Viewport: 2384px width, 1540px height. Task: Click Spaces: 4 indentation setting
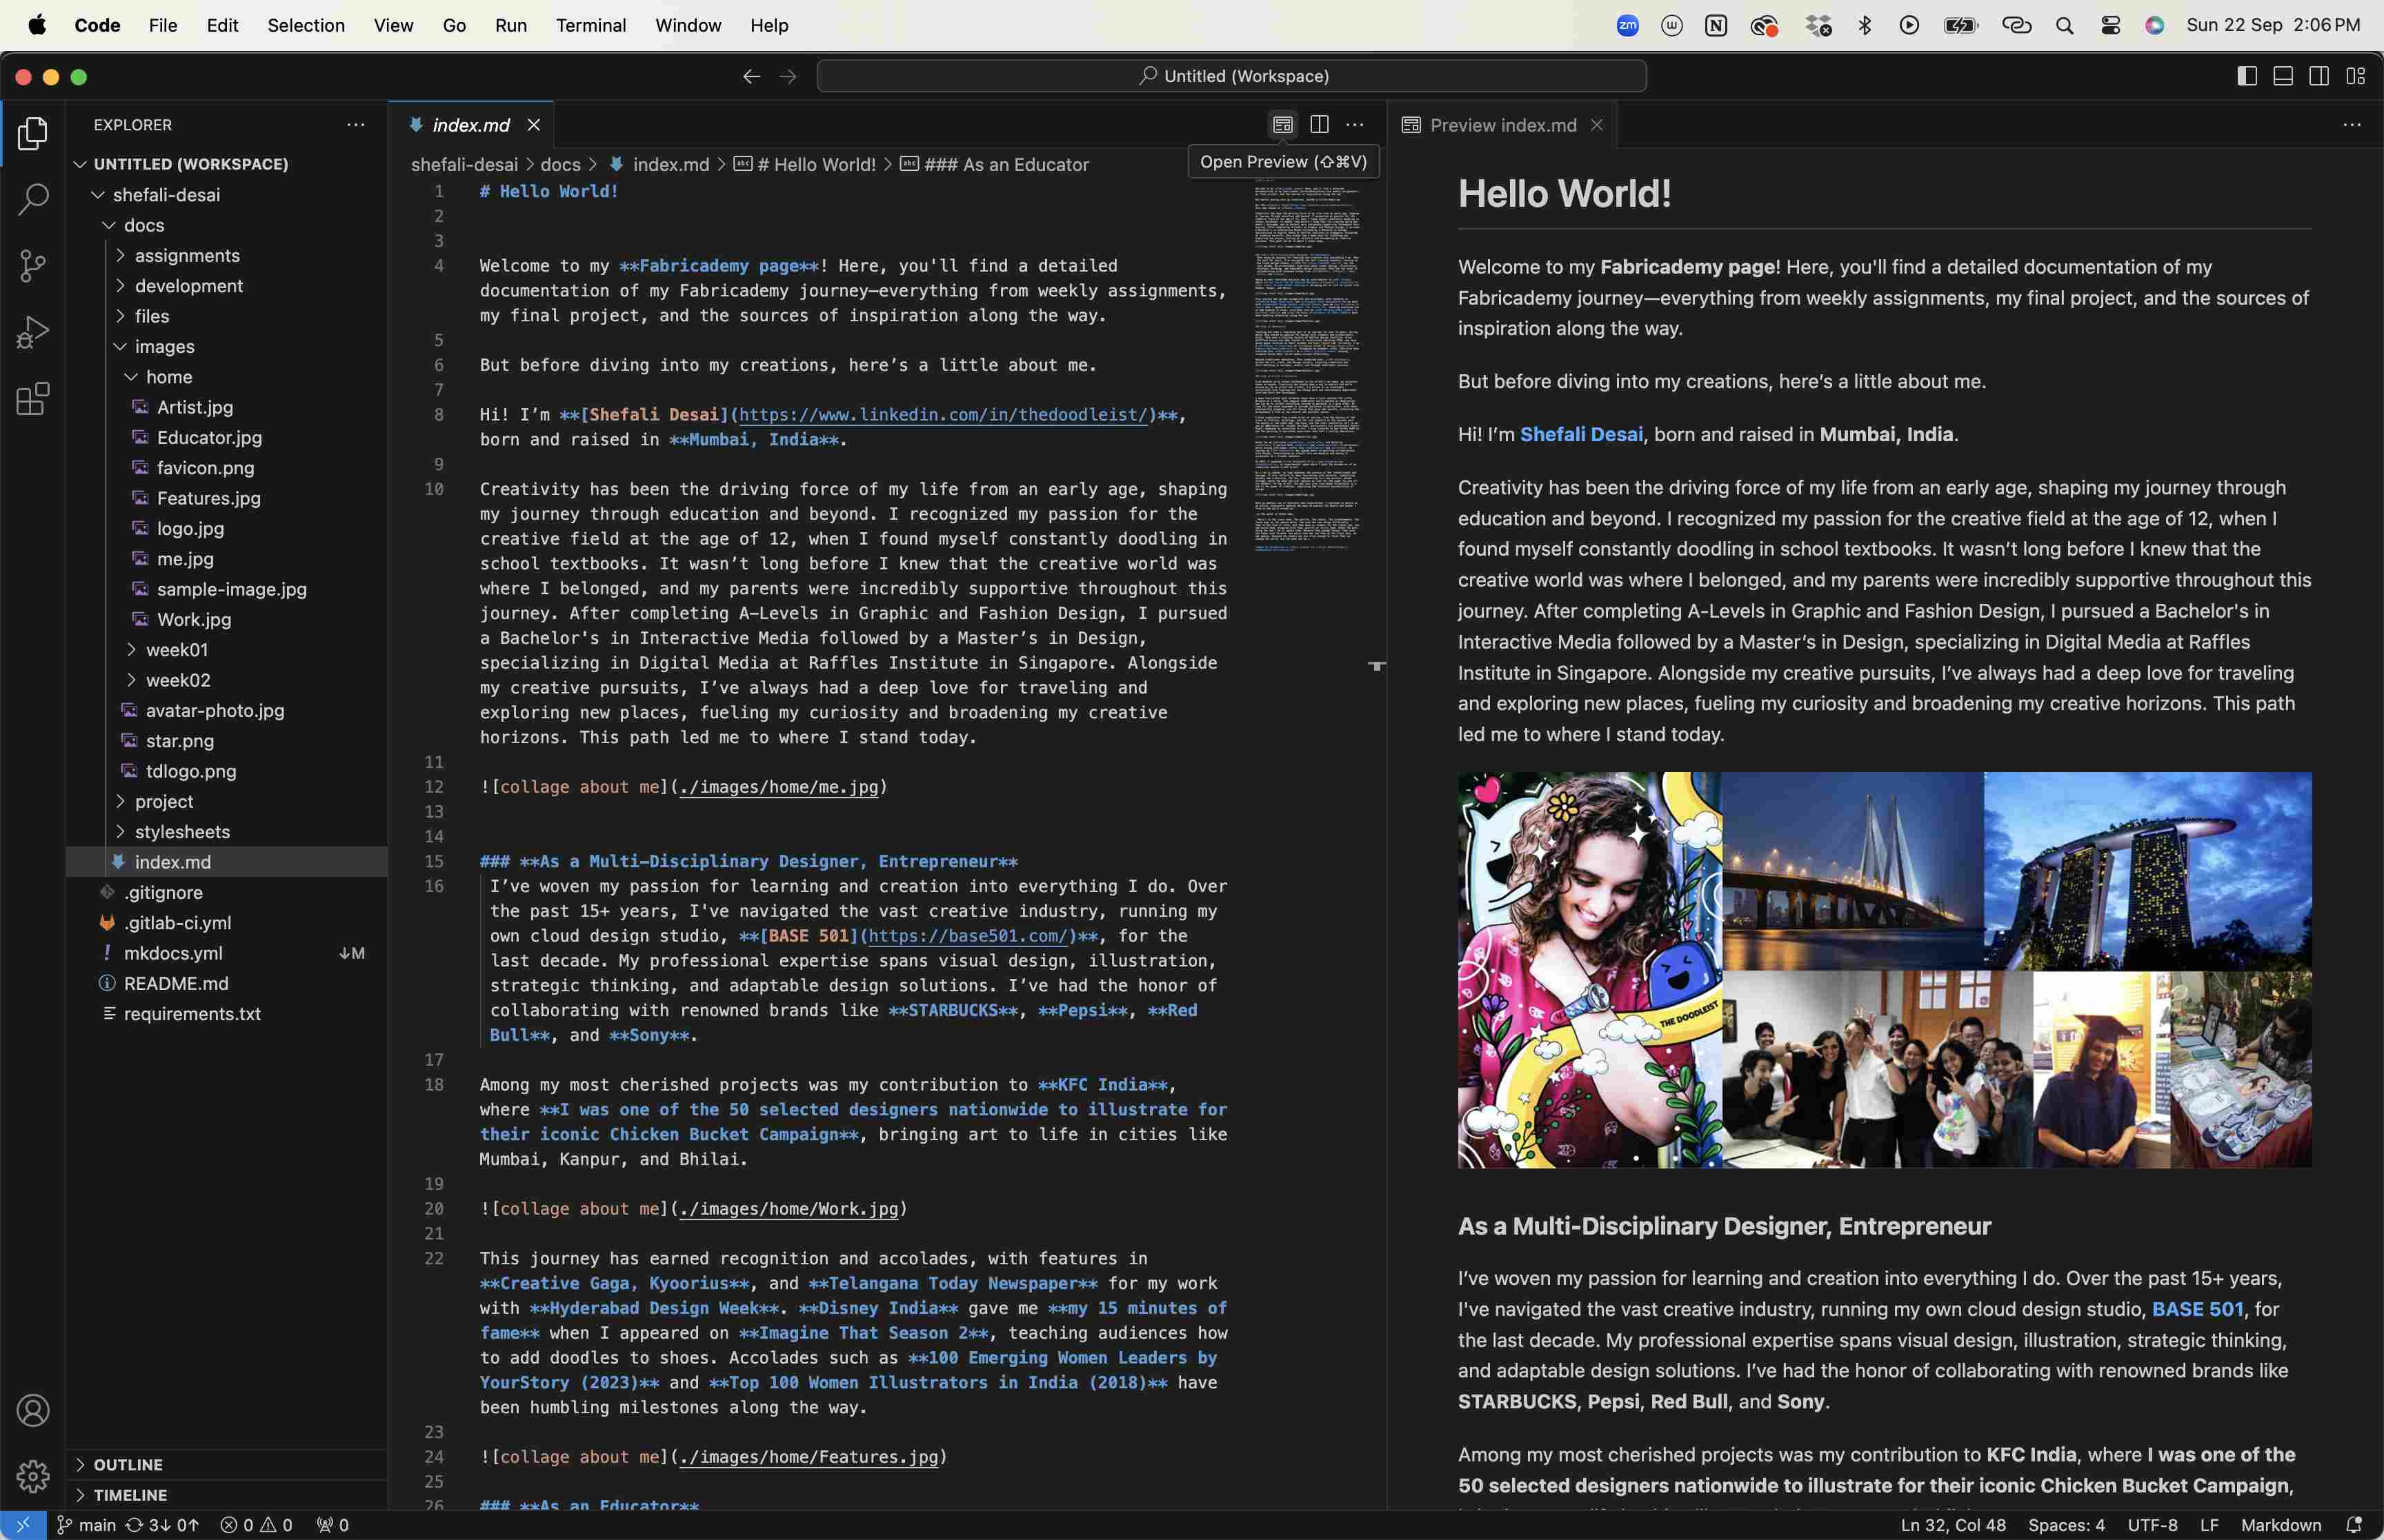click(2066, 1525)
